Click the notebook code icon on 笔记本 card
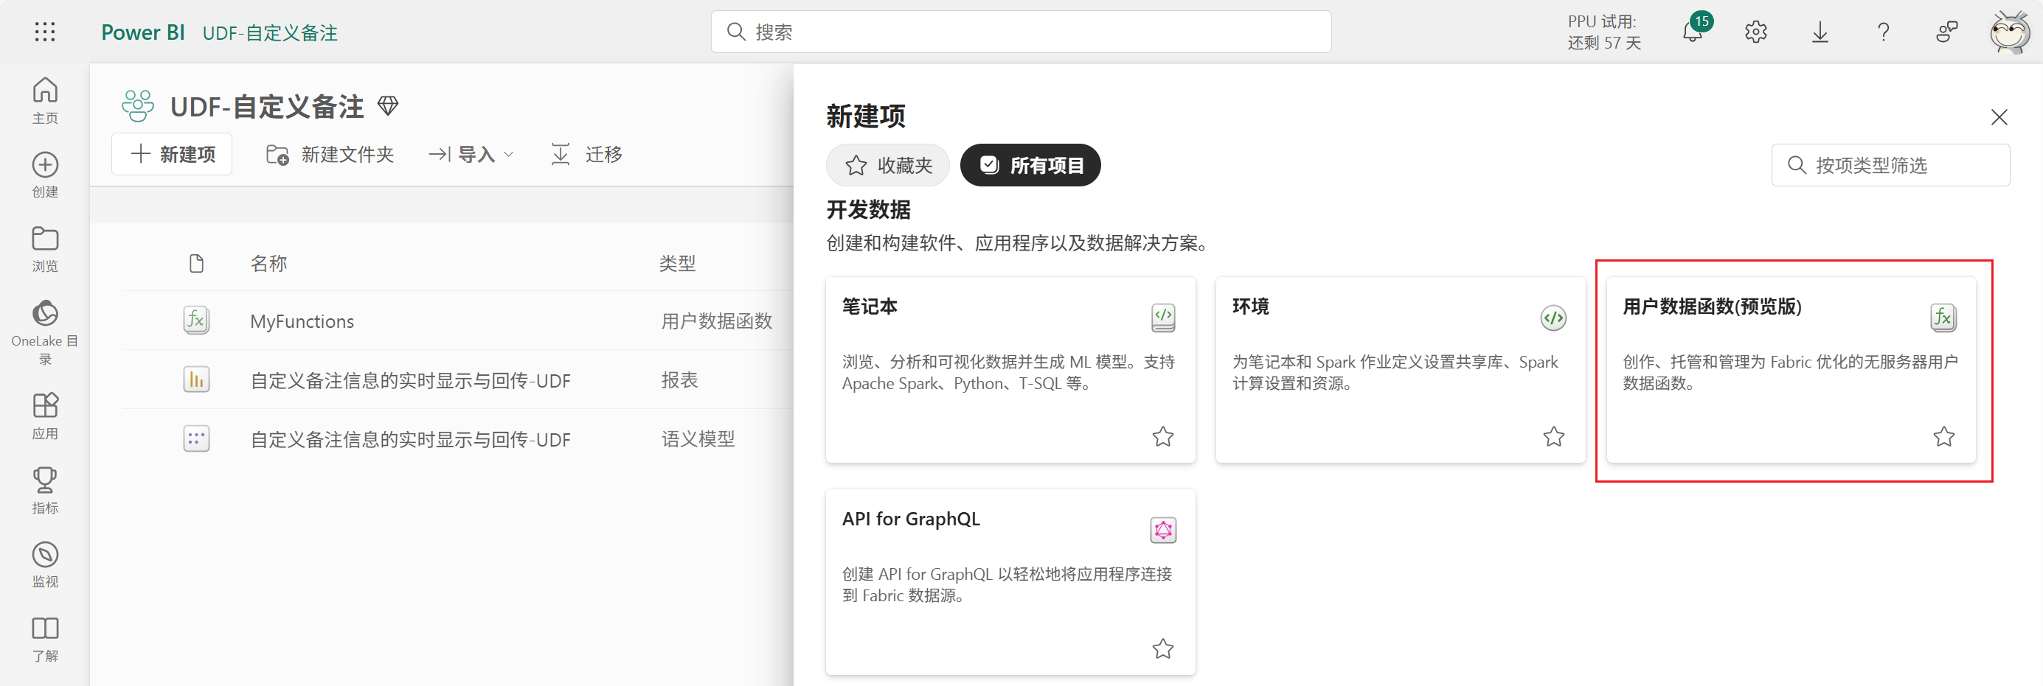The width and height of the screenshot is (2043, 686). click(x=1162, y=318)
